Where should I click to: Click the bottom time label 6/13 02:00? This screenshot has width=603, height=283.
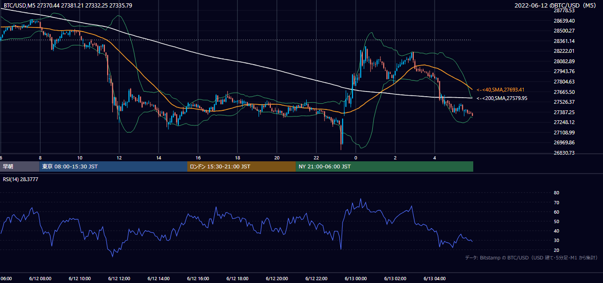point(395,278)
